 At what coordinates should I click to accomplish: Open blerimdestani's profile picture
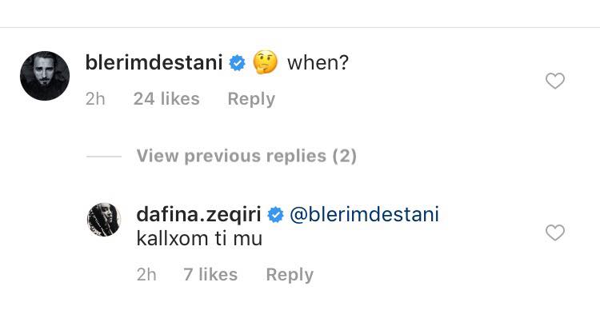click(x=45, y=76)
